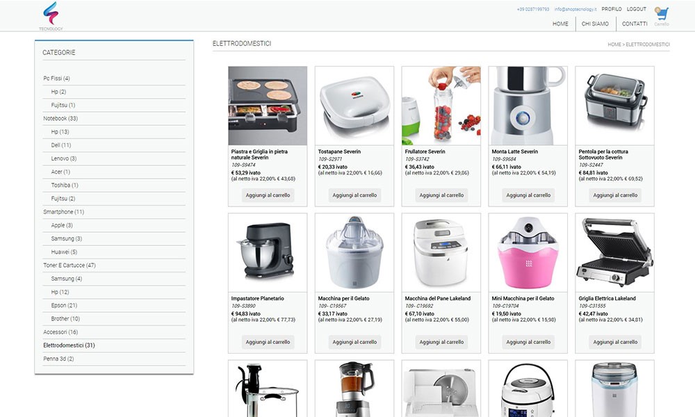Add Piastra e Griglia to cart

click(268, 195)
